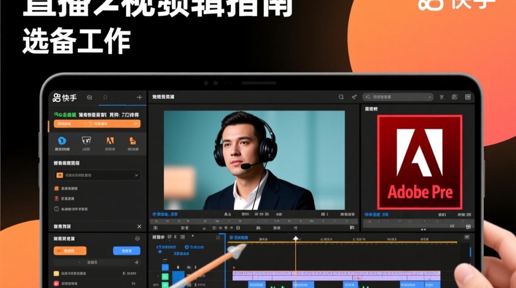Screen dimensions: 516x288
Task: Click the right-arrow icon beside the grey bar
Action: [x=136, y=263]
